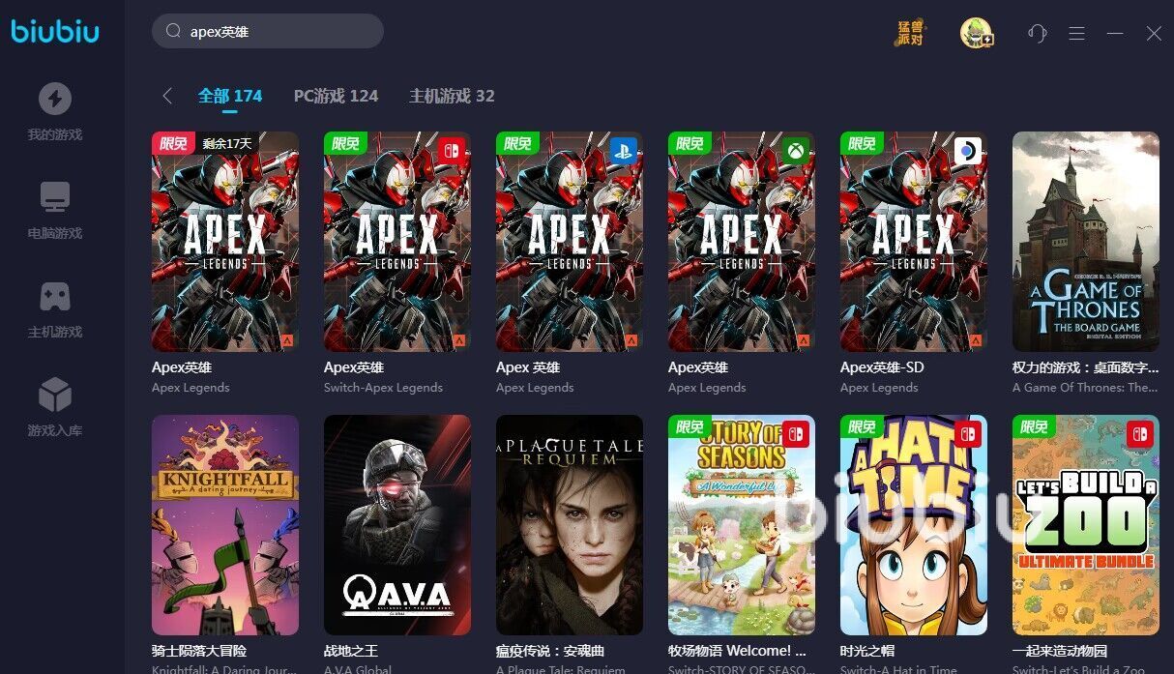Switch to the PC游戏 124 tab

(x=336, y=96)
